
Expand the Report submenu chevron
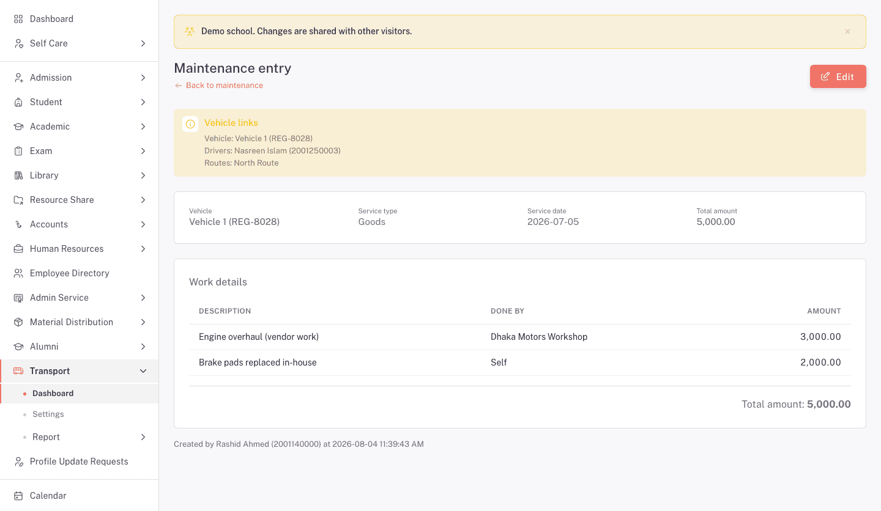[x=143, y=437]
